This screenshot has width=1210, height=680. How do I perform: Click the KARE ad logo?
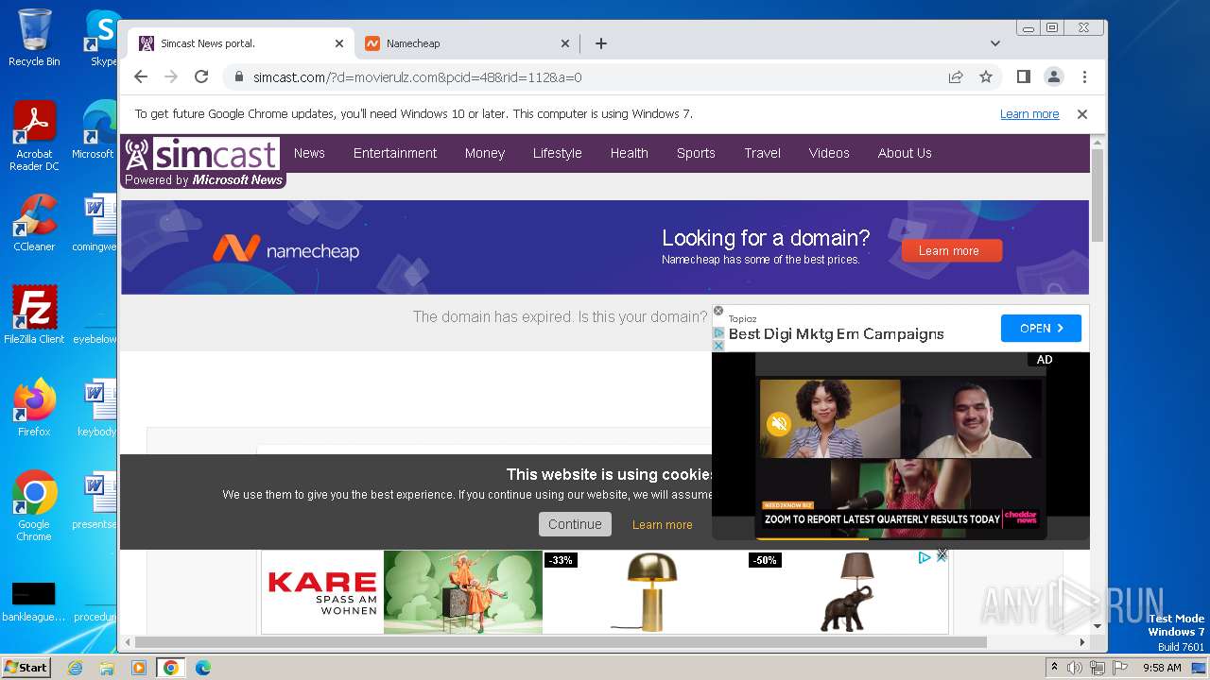point(322,593)
